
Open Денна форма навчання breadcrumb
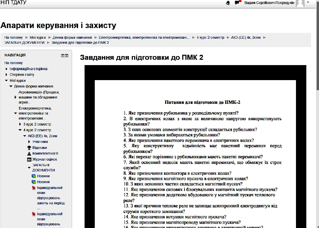[72, 37]
